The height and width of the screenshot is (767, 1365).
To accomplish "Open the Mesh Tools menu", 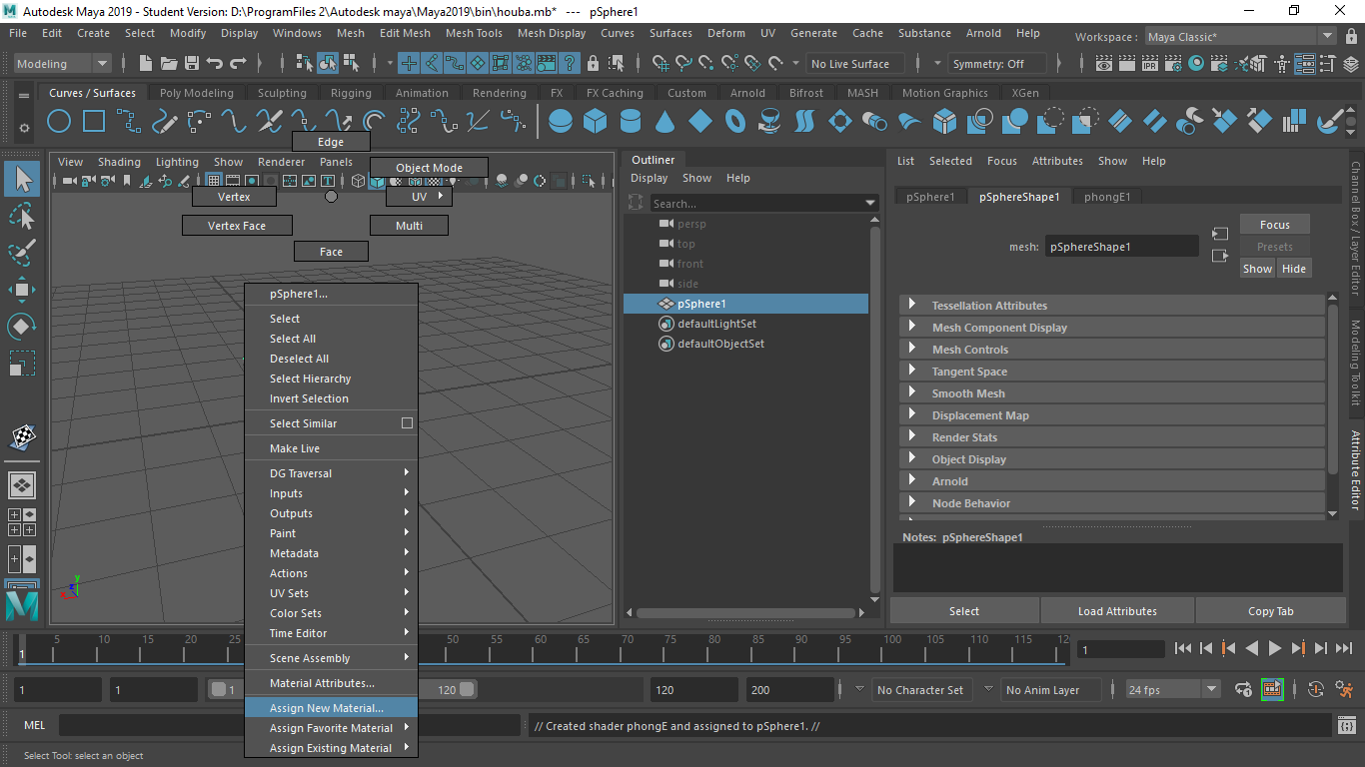I will coord(474,33).
